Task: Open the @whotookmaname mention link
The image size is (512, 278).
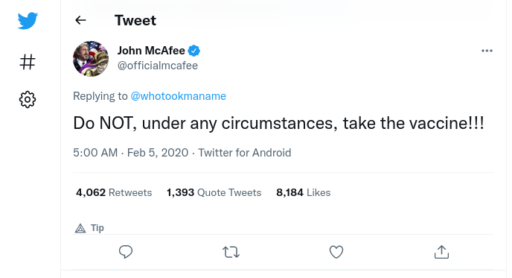Action: [x=179, y=96]
